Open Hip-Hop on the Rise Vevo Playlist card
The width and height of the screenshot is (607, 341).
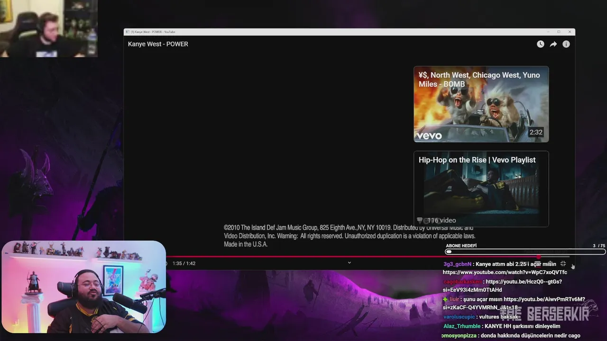(481, 189)
